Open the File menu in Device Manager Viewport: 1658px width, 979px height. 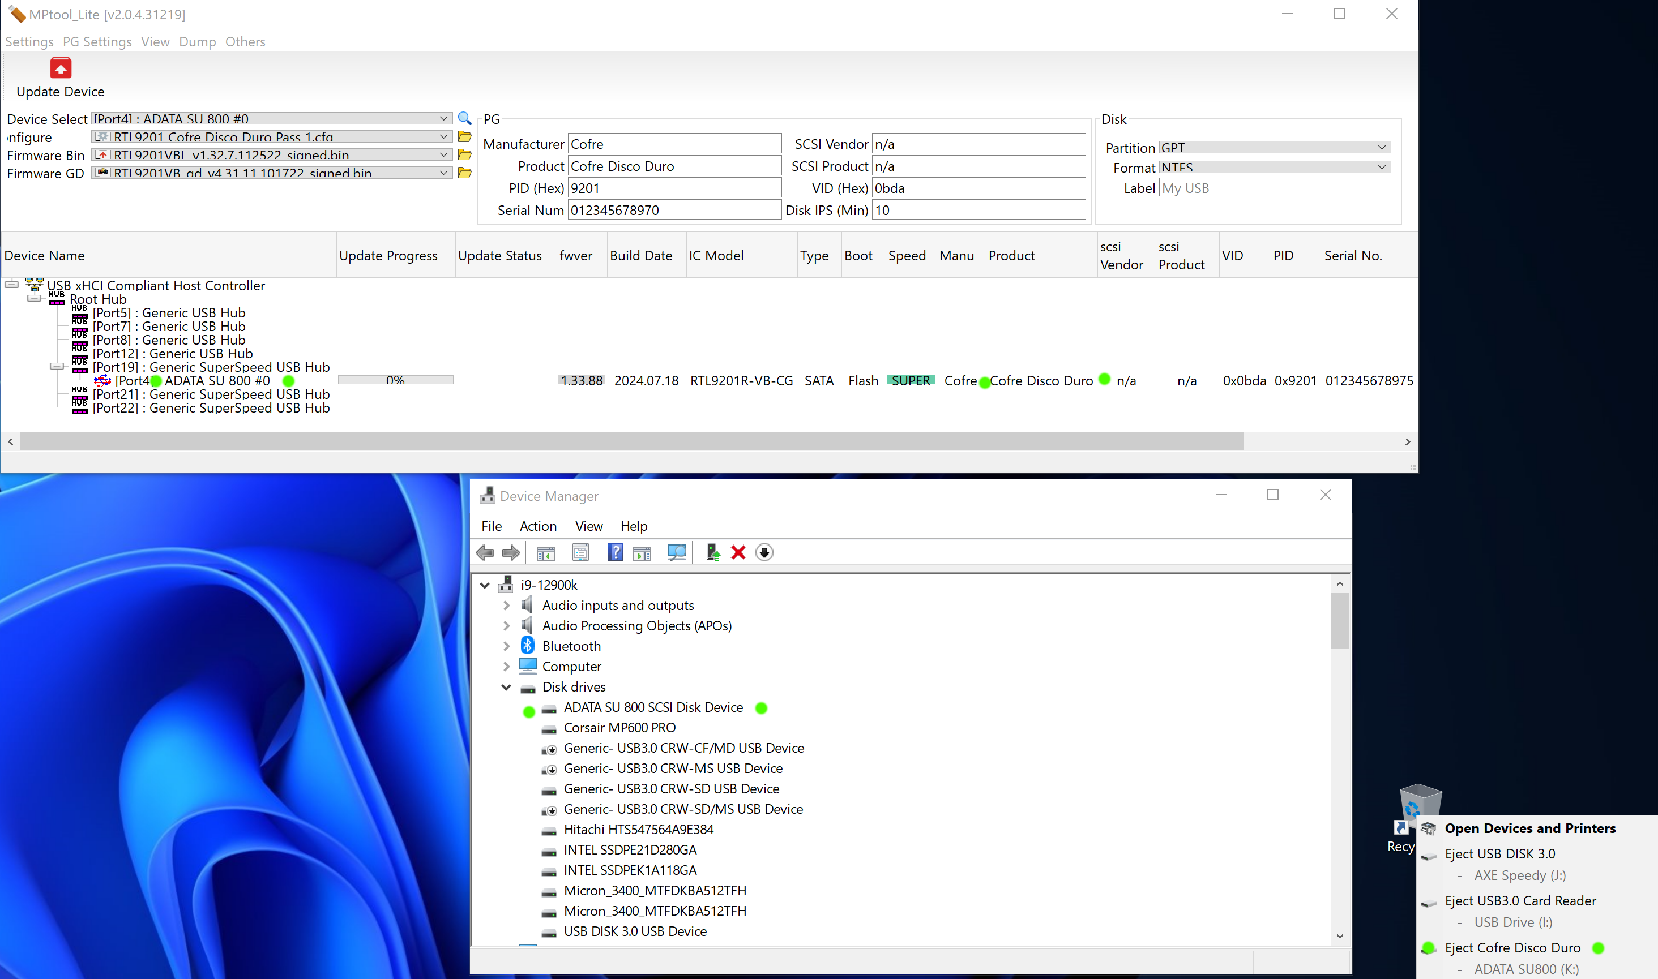[491, 526]
